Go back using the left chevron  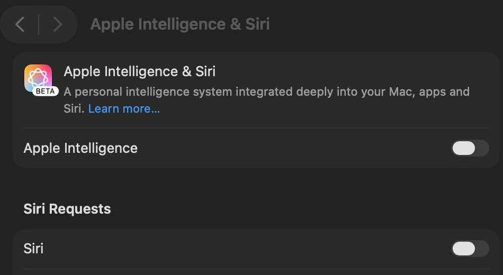click(20, 24)
